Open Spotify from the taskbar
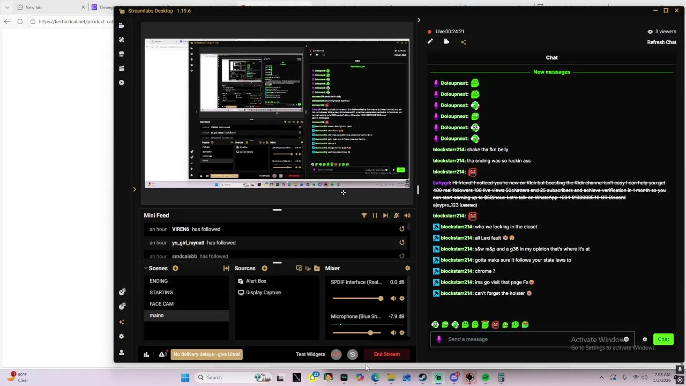The height and width of the screenshot is (386, 686). pos(486,377)
